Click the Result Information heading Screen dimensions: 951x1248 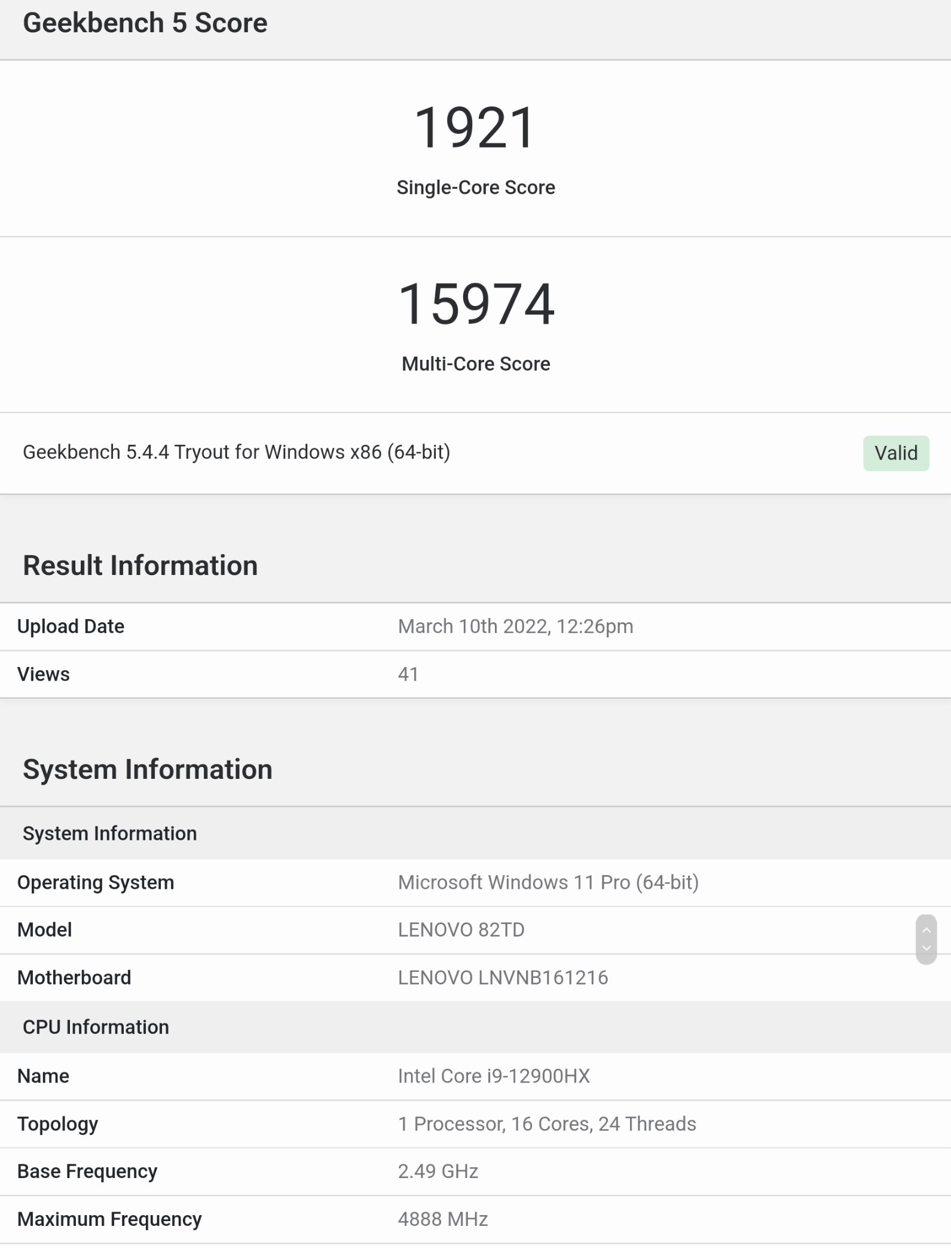coord(140,565)
